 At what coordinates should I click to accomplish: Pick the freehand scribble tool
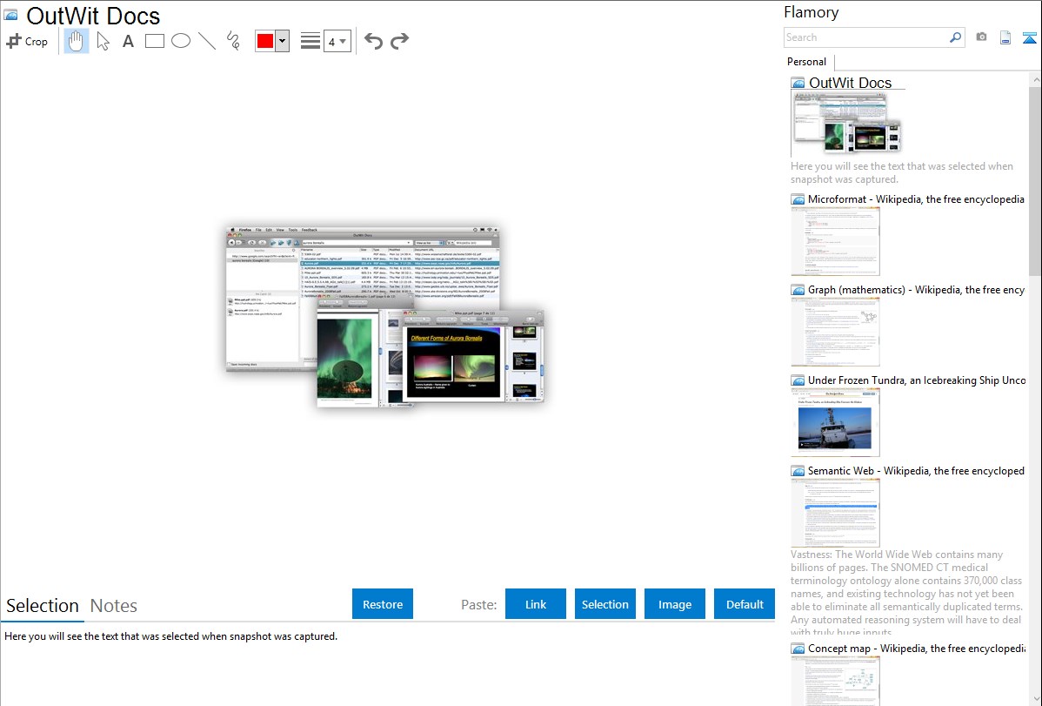[233, 41]
